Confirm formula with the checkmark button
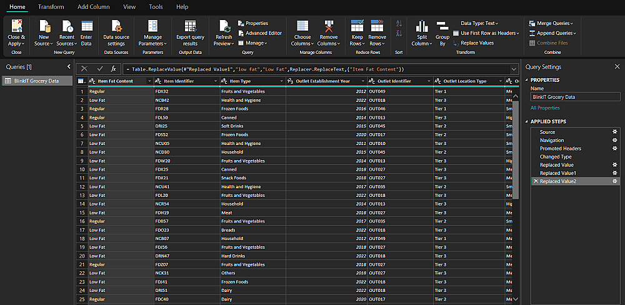The width and height of the screenshot is (625, 305). (100, 69)
